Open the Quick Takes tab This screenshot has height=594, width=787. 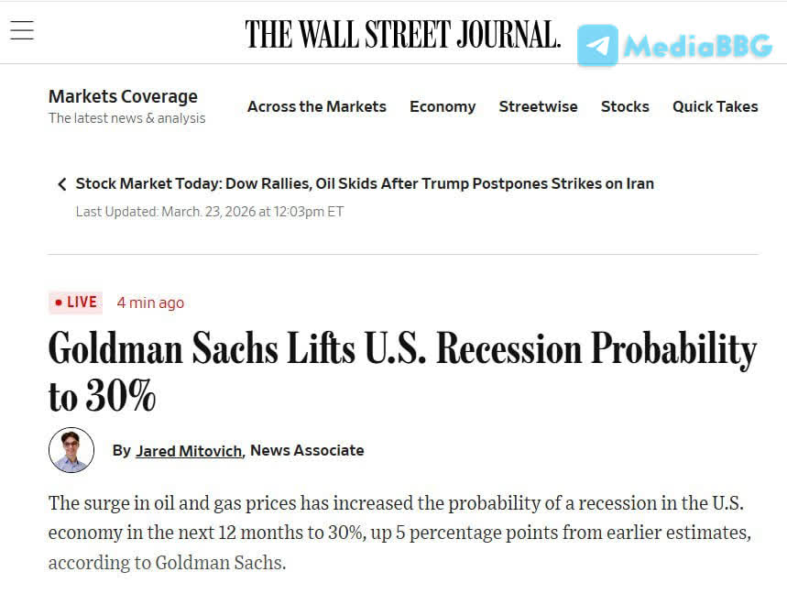tap(715, 106)
